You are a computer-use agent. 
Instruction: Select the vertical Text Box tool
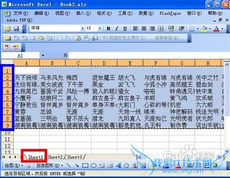[x=110, y=166]
